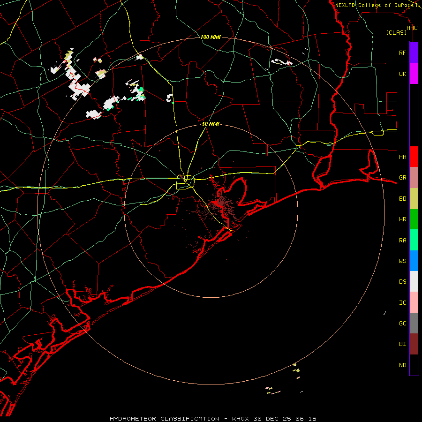The image size is (422, 422).
Task: Click the ND legend label
Action: (402, 365)
